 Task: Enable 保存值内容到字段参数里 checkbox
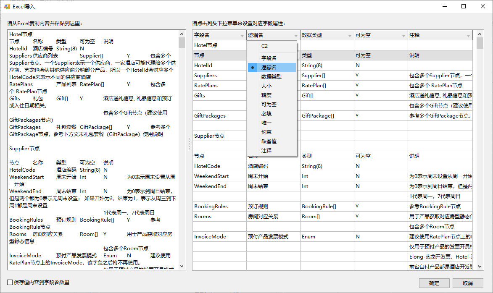(10, 283)
